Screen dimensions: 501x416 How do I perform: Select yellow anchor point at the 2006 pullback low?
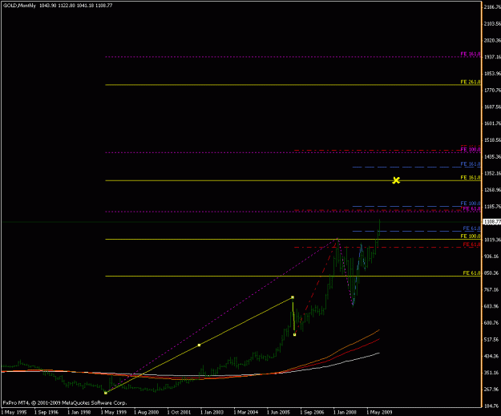tap(295, 334)
